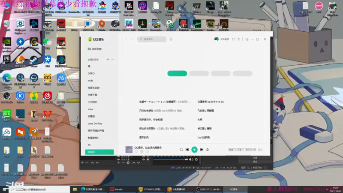Screen dimensions: 343x193
Task: Open the OBS audio mixer gear settings
Action: point(196,159)
